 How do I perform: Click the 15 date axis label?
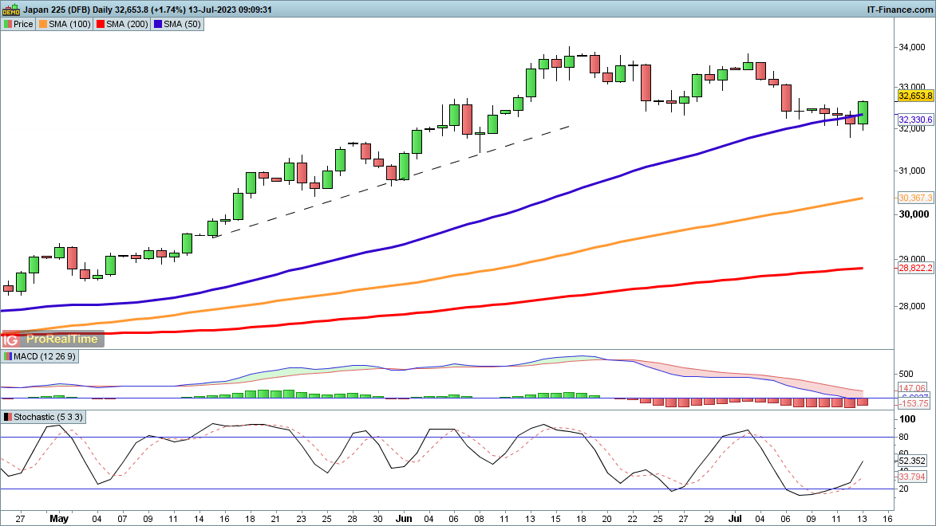tap(555, 519)
